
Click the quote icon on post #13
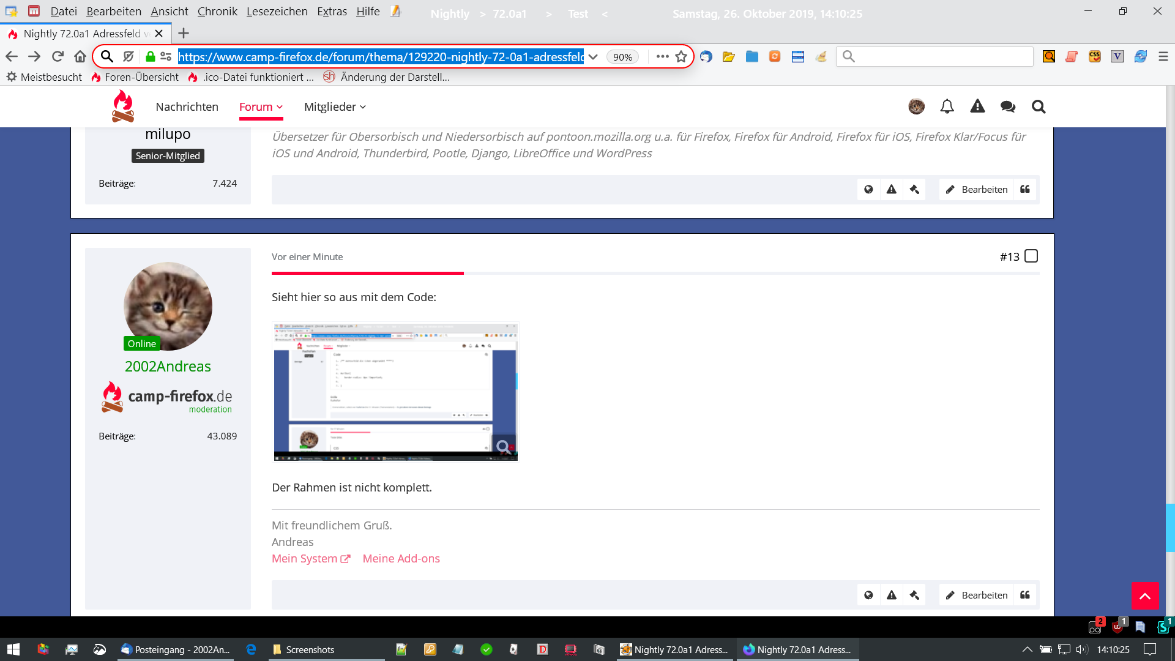pos(1025,595)
